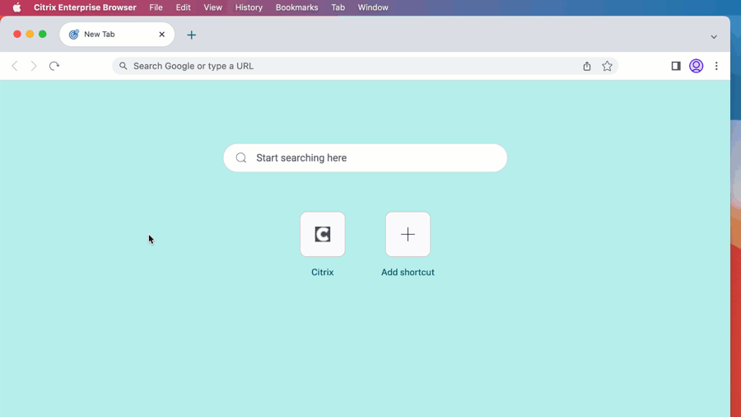Open the Tab menu
The image size is (741, 417).
coord(338,7)
